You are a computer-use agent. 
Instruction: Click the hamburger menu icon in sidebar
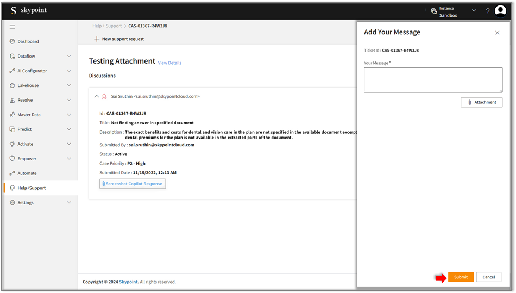(x=12, y=27)
